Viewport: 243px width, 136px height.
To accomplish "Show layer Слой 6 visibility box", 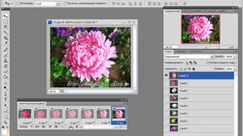I will [x=166, y=83].
